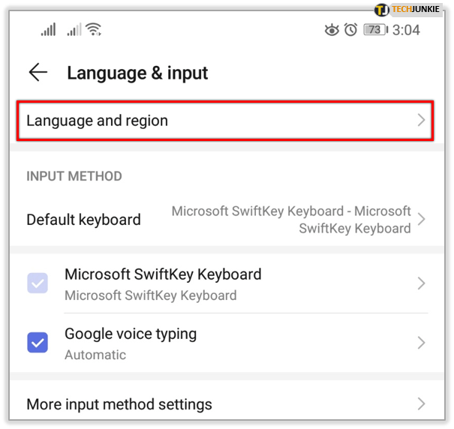This screenshot has height=429, width=454.
Task: Open Google voice typing settings chevron
Action: pyautogui.click(x=421, y=343)
